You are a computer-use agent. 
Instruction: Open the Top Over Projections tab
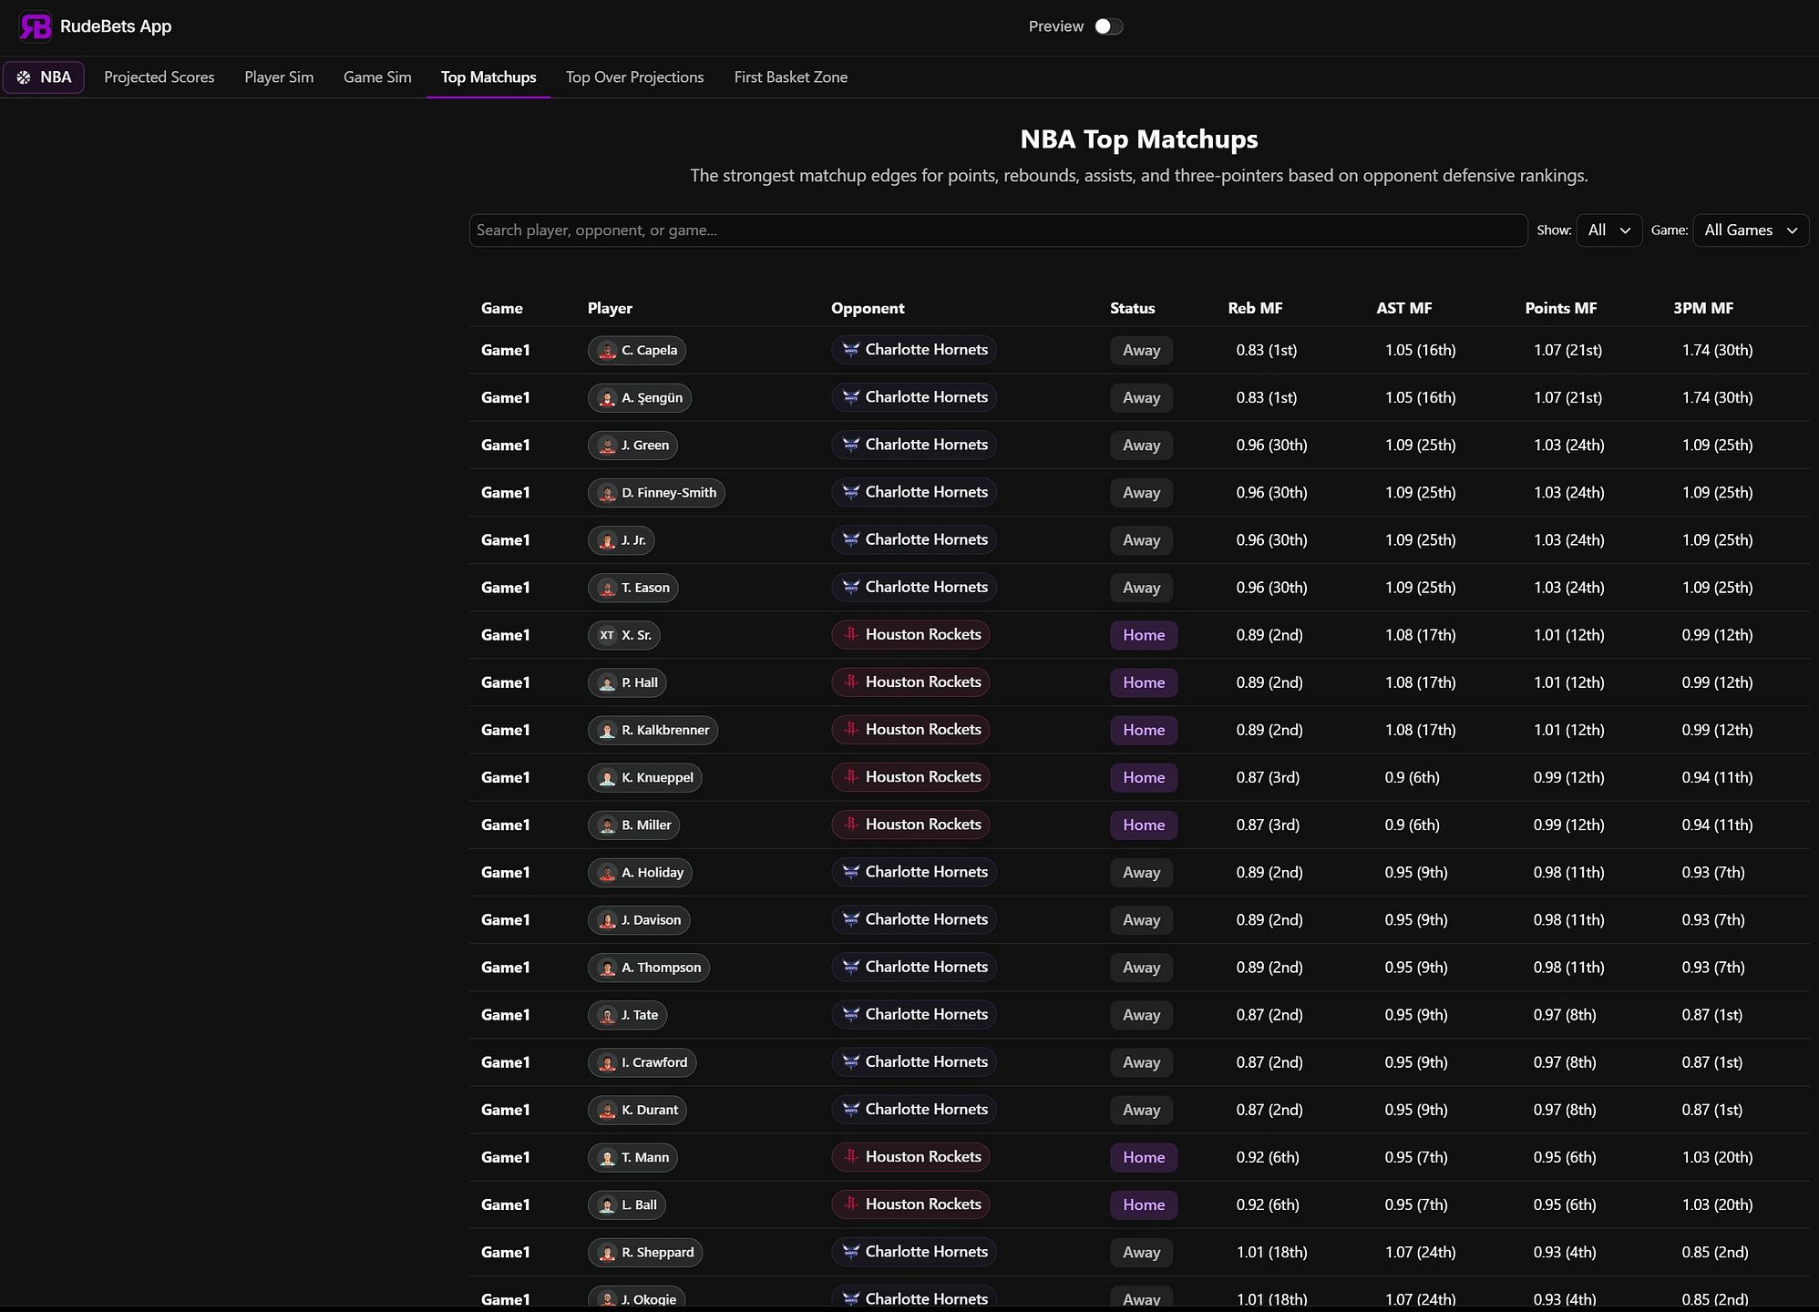635,77
